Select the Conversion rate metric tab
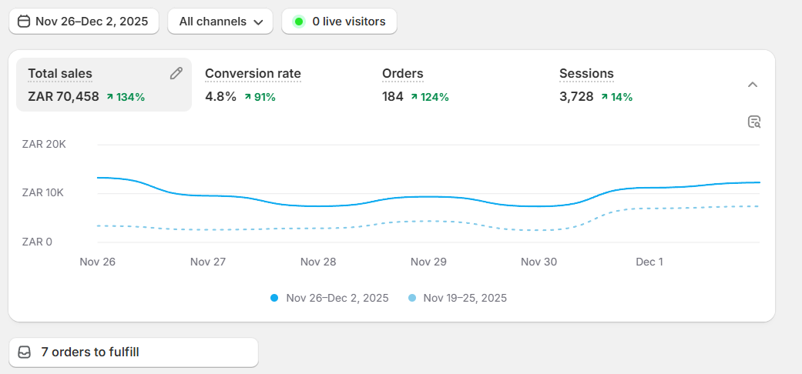 point(253,74)
